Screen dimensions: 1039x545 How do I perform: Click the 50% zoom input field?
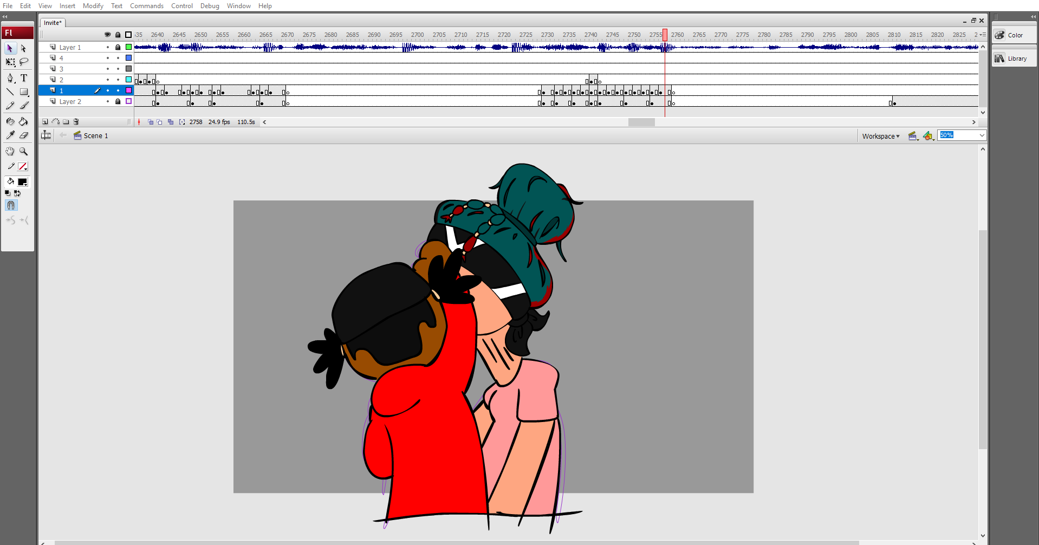click(x=958, y=135)
